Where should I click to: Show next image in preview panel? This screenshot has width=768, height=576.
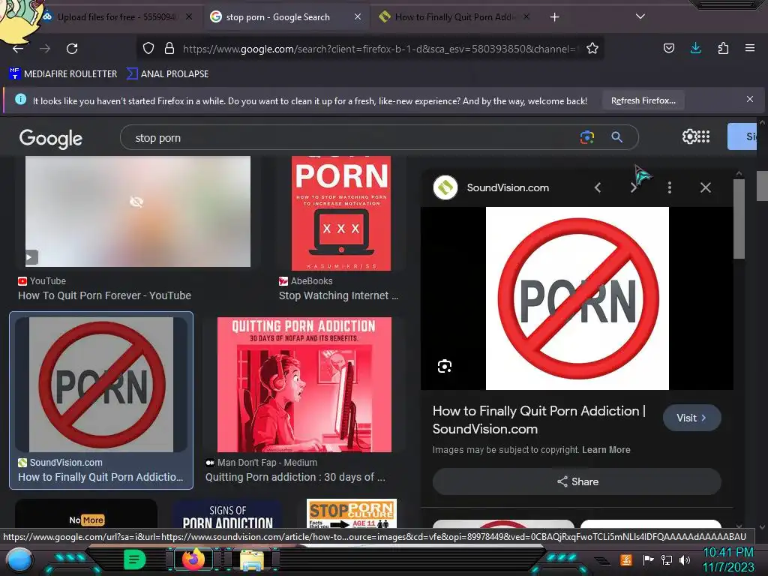pyautogui.click(x=633, y=187)
